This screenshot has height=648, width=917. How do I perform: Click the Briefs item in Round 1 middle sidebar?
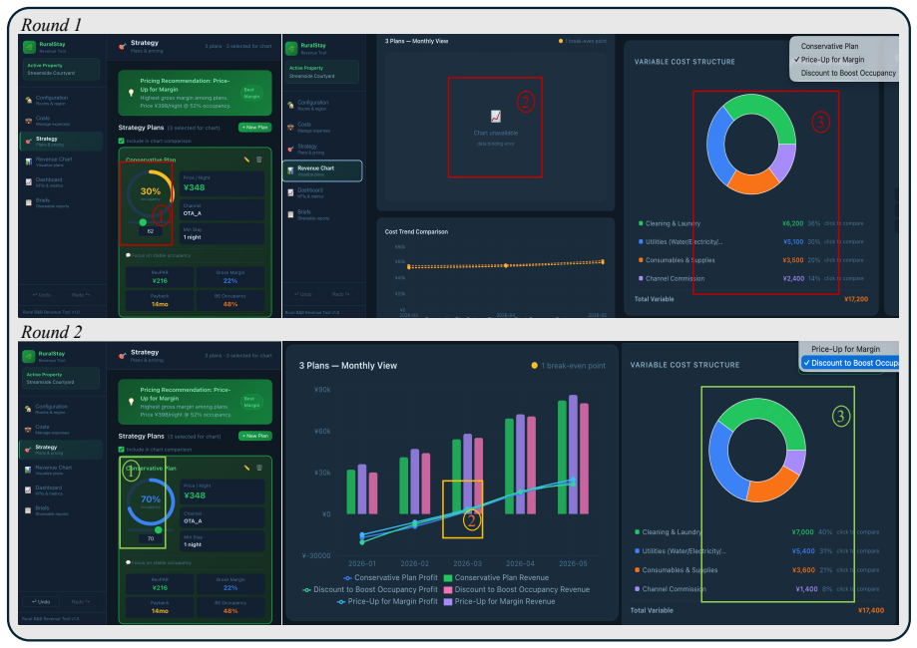[x=313, y=214]
